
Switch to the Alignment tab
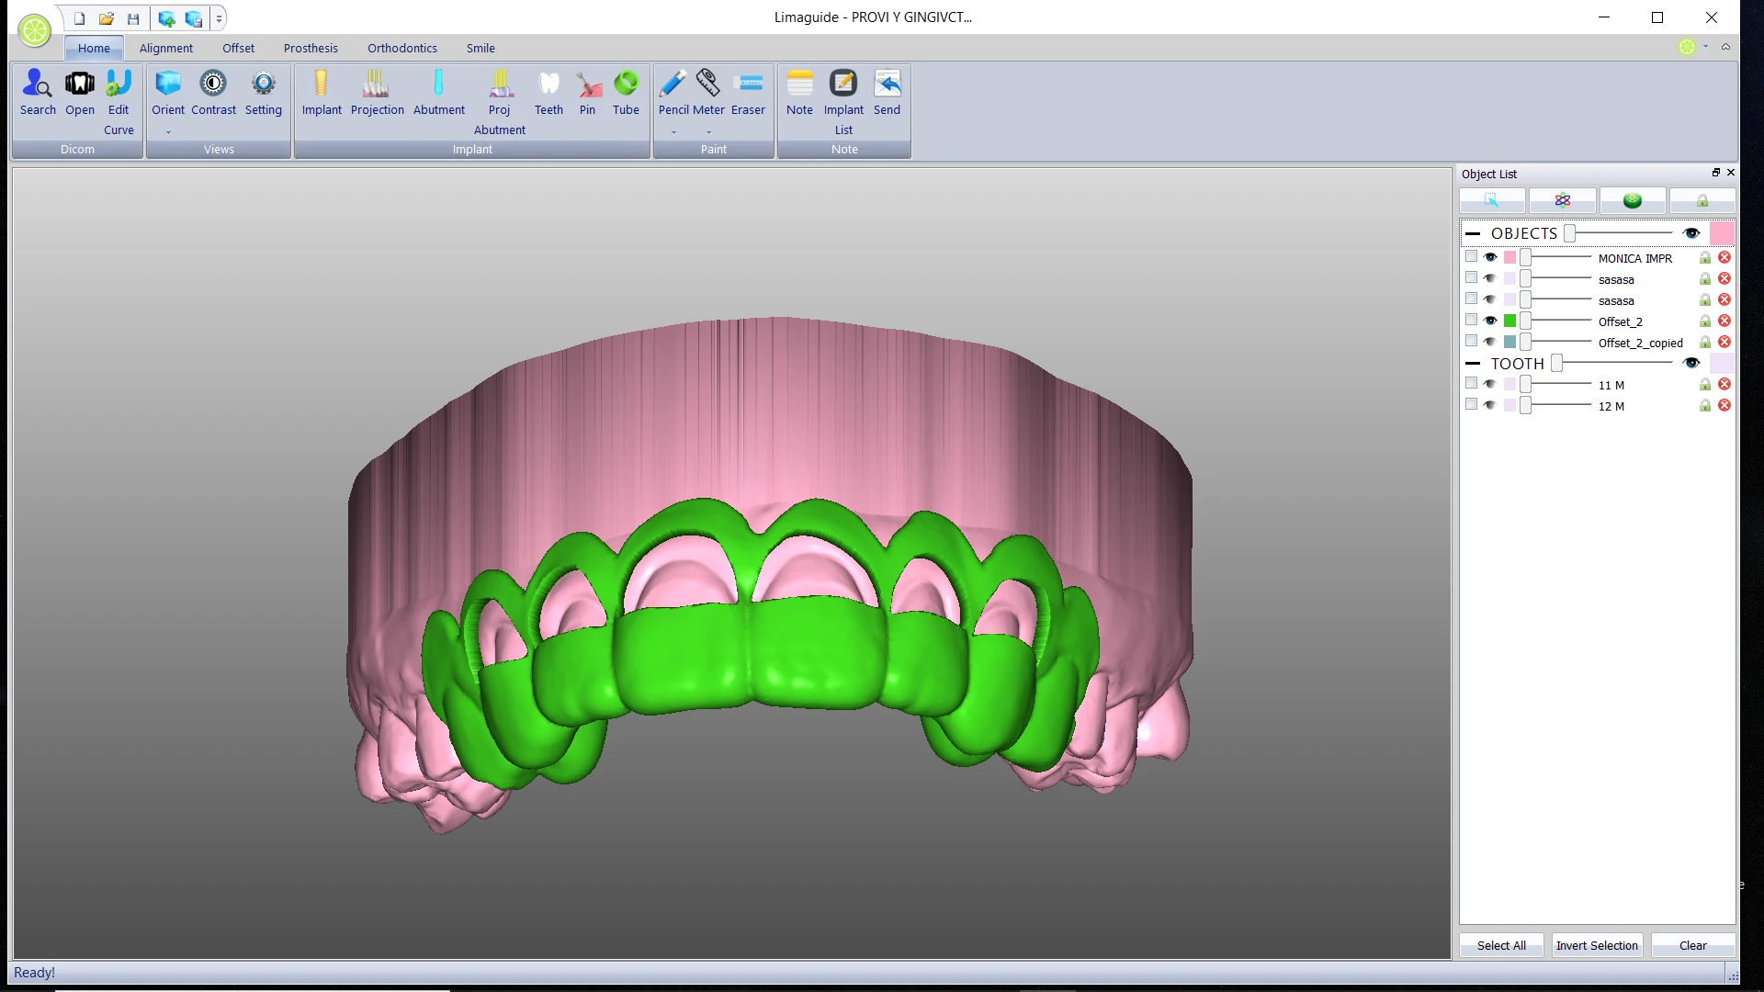click(x=166, y=49)
